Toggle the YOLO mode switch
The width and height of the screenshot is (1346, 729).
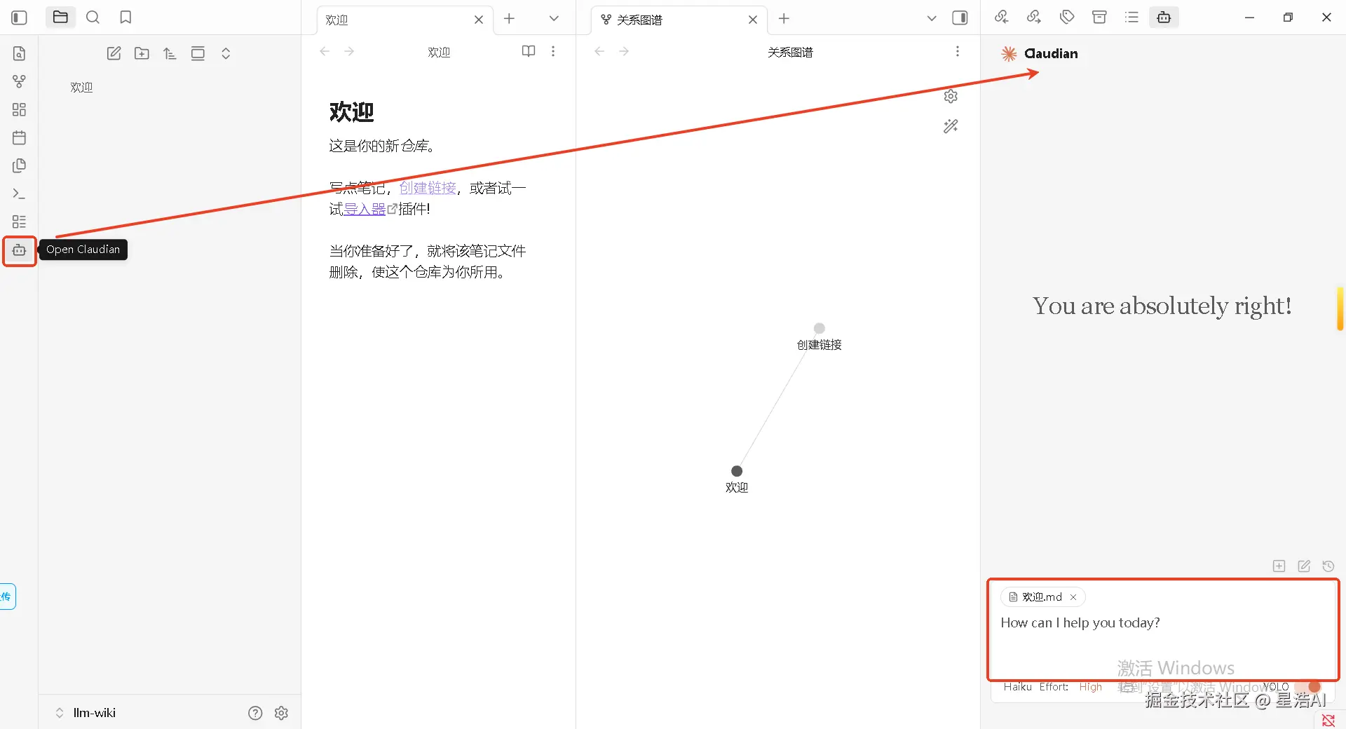pos(1309,687)
